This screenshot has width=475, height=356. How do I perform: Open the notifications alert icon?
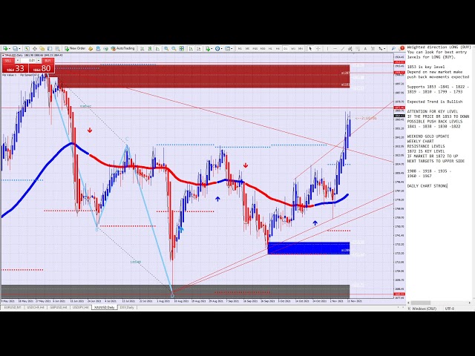tap(403, 48)
